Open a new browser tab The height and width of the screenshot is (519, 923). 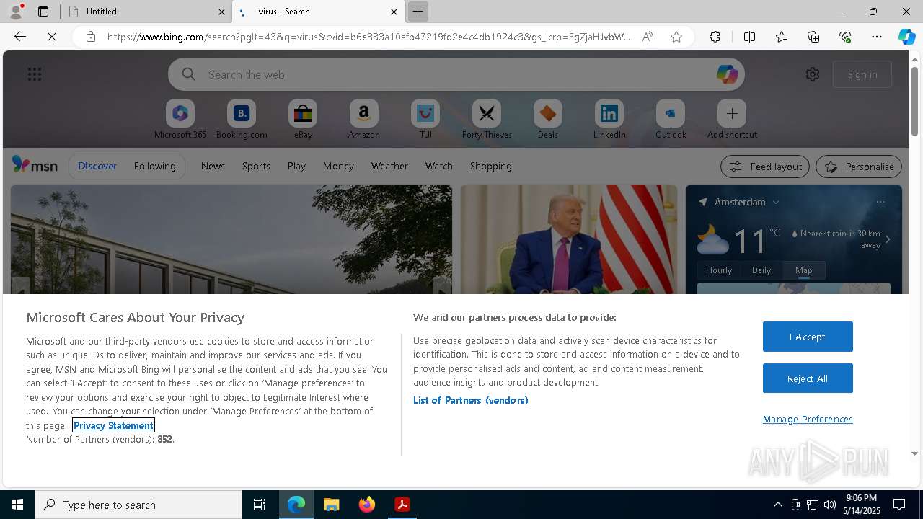pyautogui.click(x=418, y=12)
